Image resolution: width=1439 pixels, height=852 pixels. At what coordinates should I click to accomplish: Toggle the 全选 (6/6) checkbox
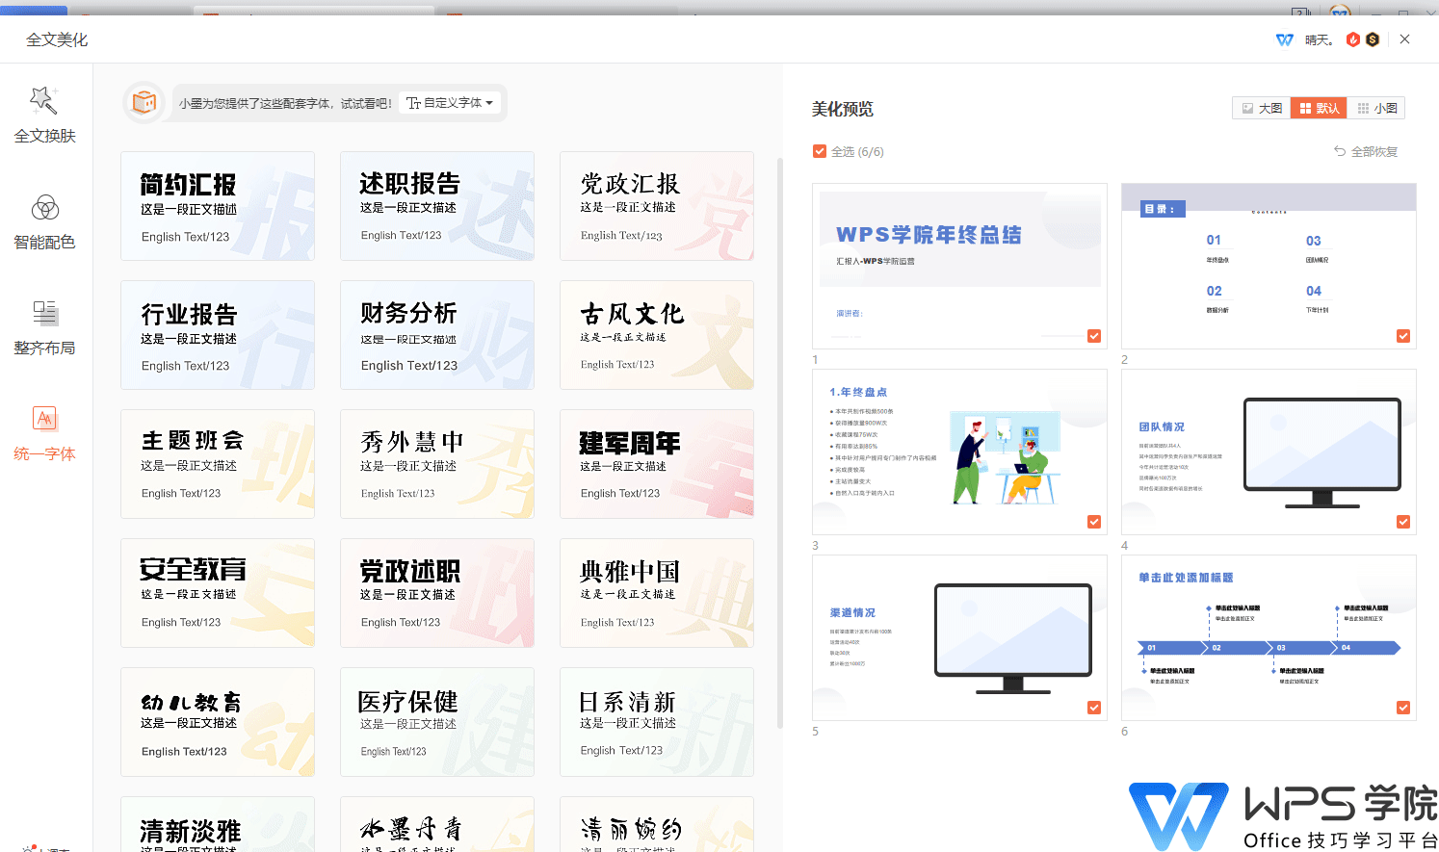(x=820, y=151)
